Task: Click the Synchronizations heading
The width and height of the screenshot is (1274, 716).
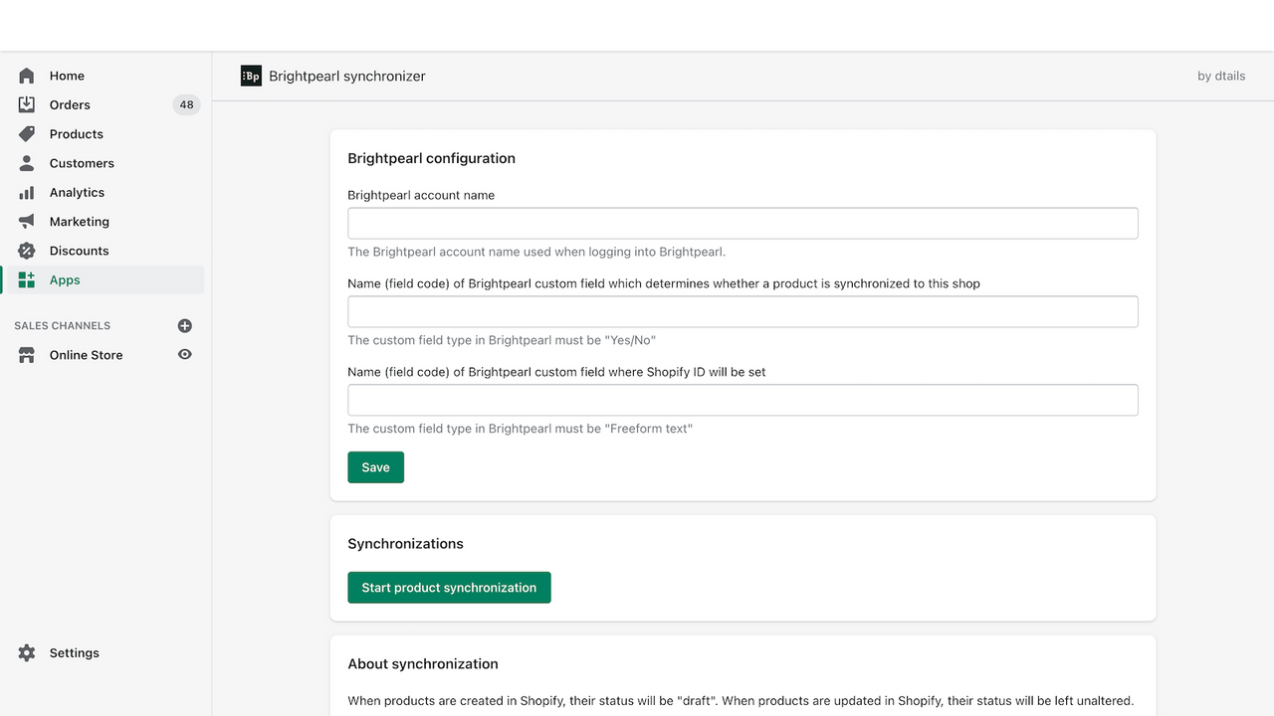Action: pyautogui.click(x=405, y=544)
